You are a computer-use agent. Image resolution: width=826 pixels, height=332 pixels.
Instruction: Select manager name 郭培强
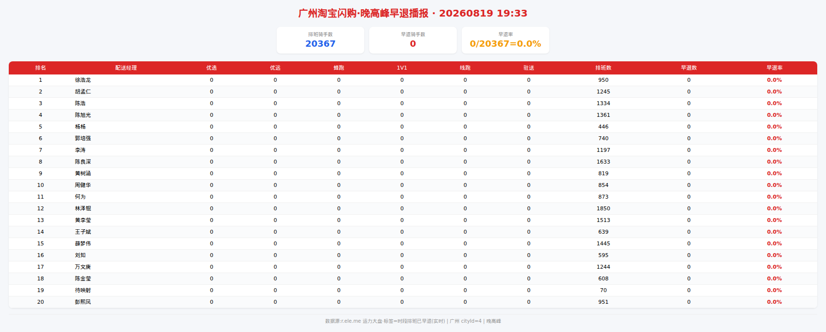coord(83,138)
